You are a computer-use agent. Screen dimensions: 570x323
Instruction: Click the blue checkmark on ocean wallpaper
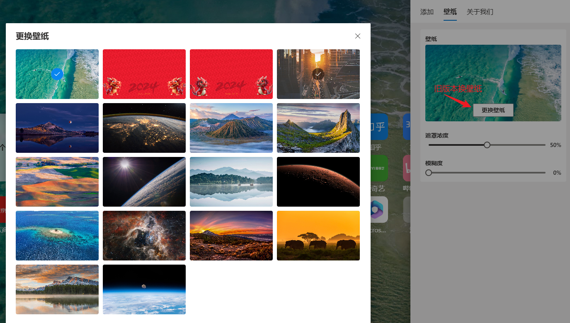[57, 74]
